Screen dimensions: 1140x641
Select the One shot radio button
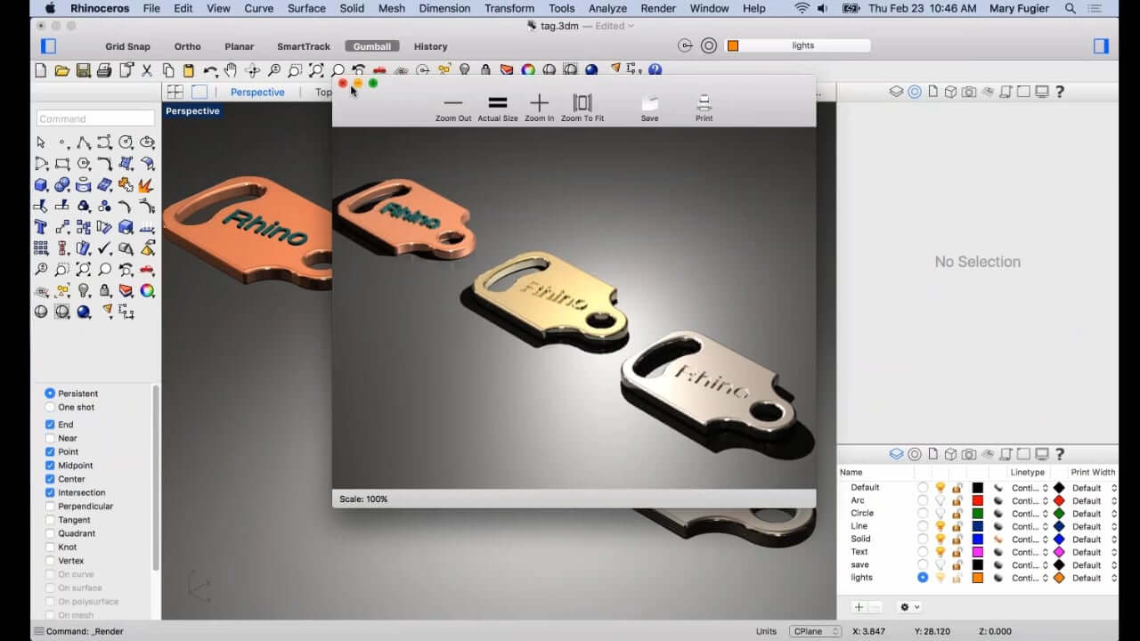[50, 408]
